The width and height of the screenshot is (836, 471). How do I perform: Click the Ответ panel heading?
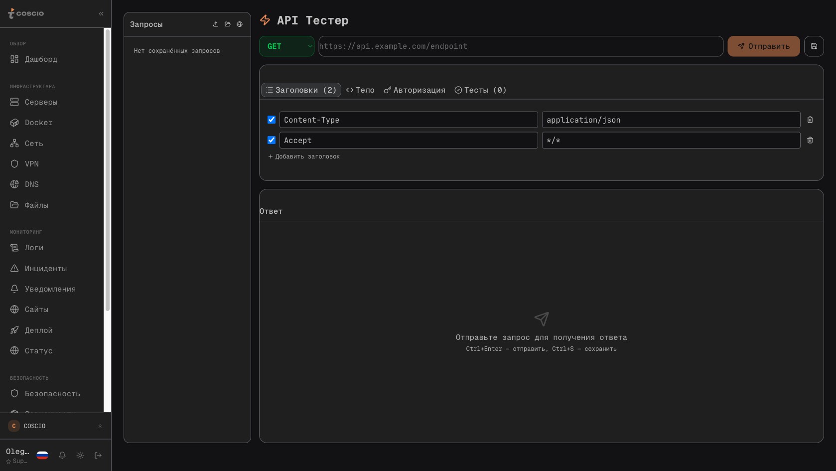tap(271, 211)
